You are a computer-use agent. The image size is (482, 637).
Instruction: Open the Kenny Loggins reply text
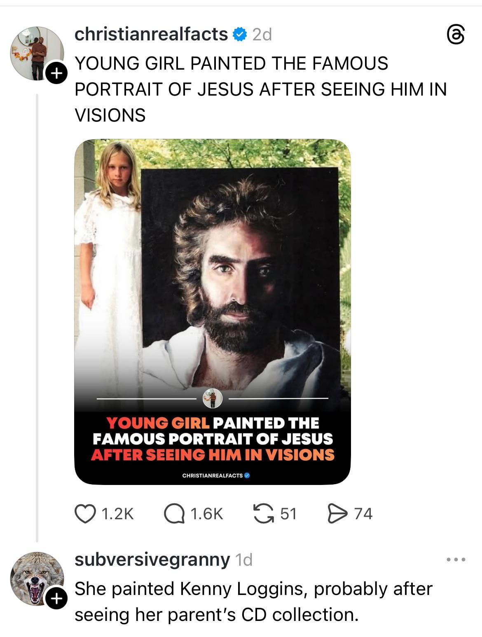tap(253, 602)
